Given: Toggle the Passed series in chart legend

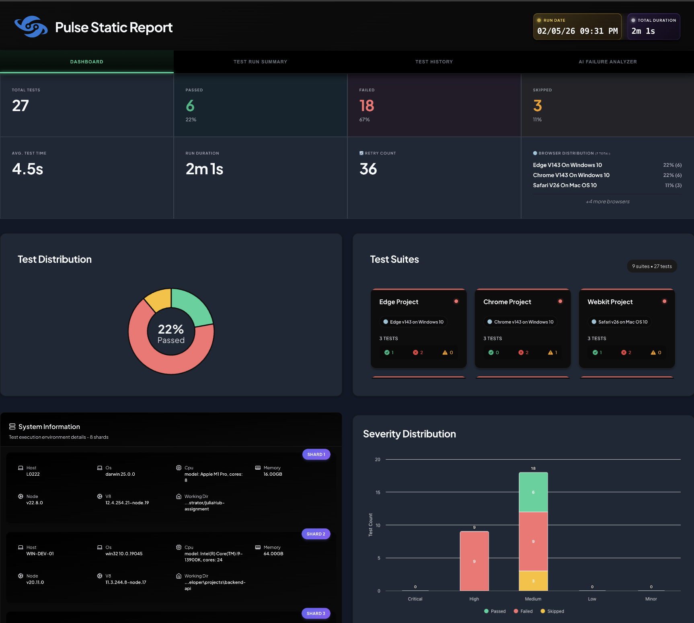Looking at the screenshot, I should click(x=495, y=611).
